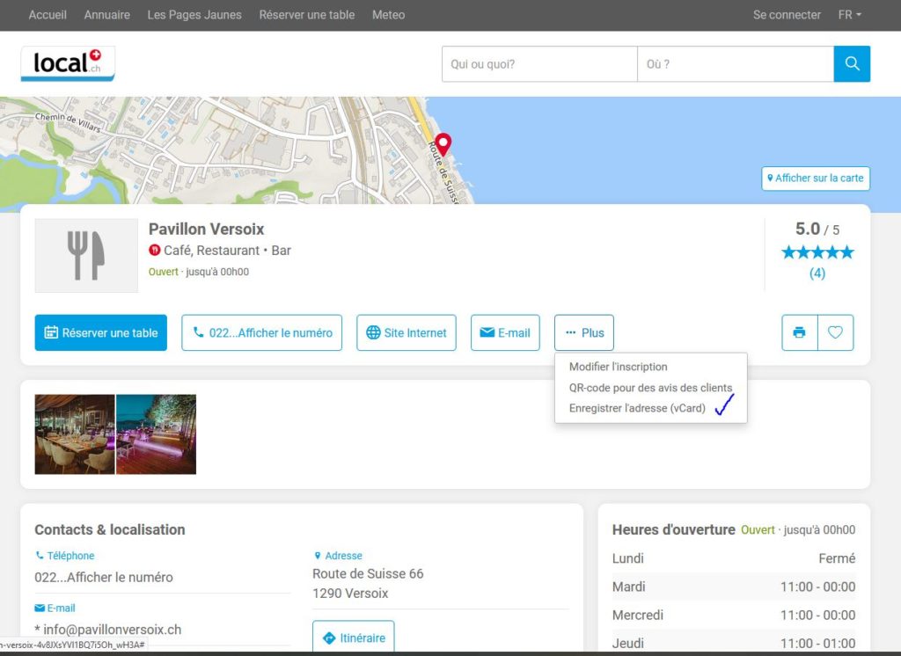Screen dimensions: 901x656
Task: Click the Route de Suisse 66 address
Action: pyautogui.click(x=368, y=574)
